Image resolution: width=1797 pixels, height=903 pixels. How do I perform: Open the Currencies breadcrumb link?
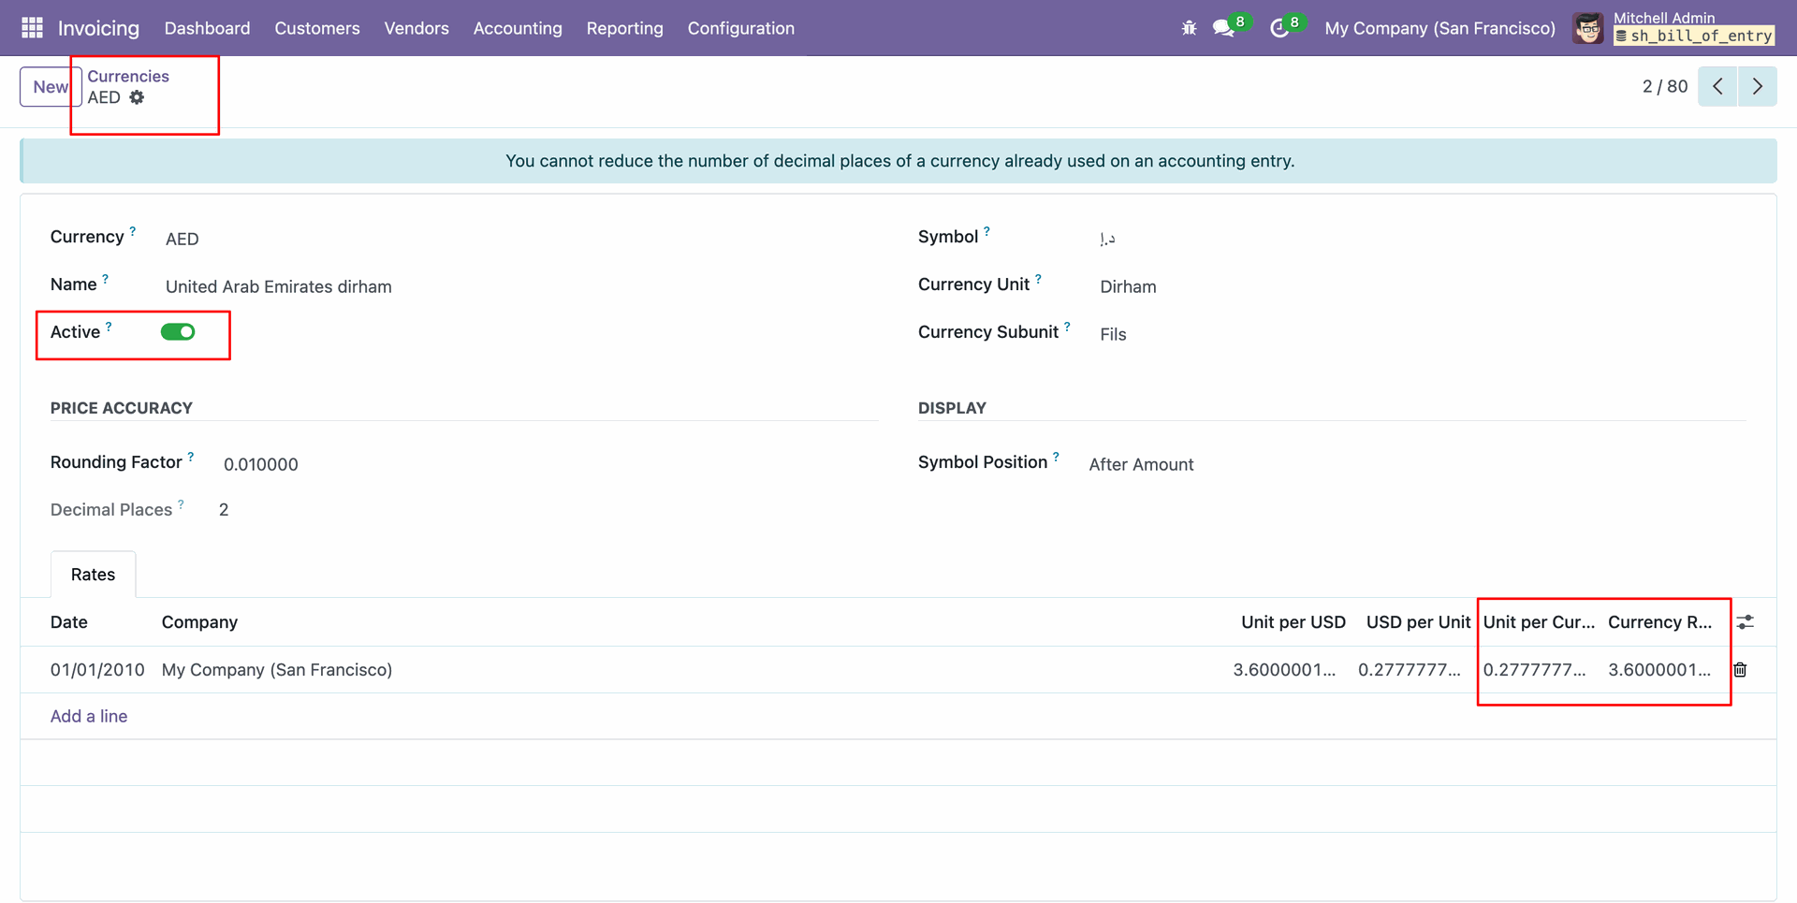[x=128, y=77]
